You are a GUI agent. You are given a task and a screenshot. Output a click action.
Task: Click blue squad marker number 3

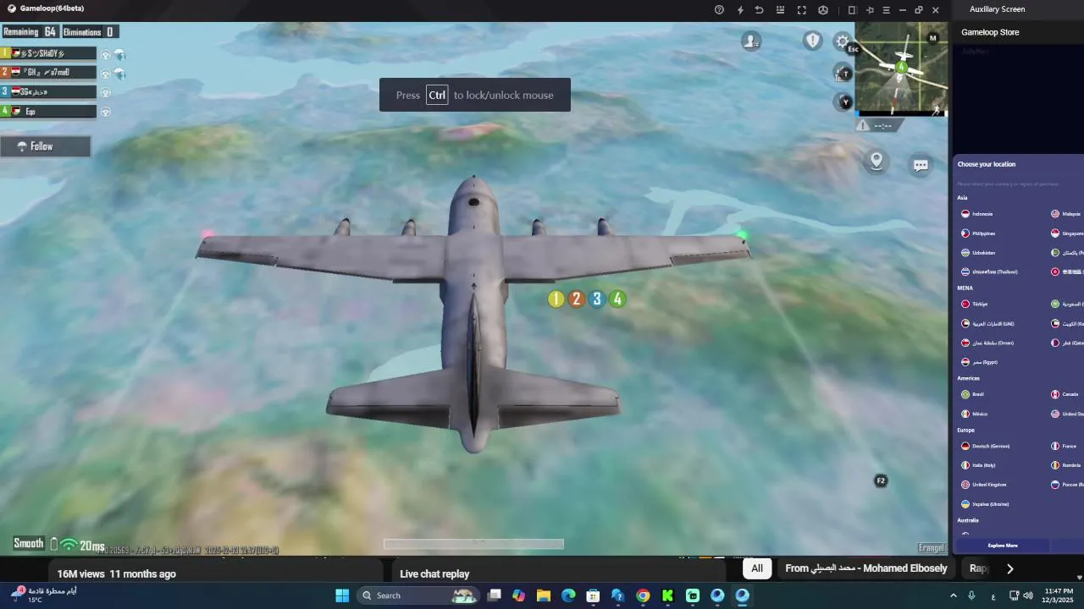pyautogui.click(x=597, y=299)
